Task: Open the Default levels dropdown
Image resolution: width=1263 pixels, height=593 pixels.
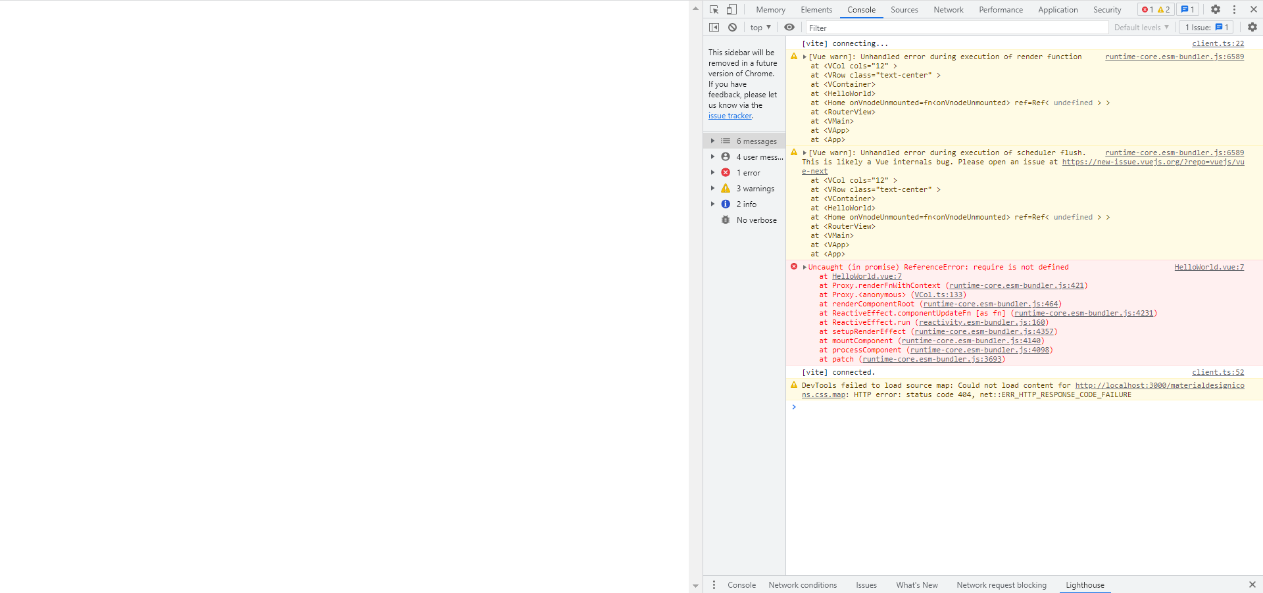Action: (x=1141, y=27)
